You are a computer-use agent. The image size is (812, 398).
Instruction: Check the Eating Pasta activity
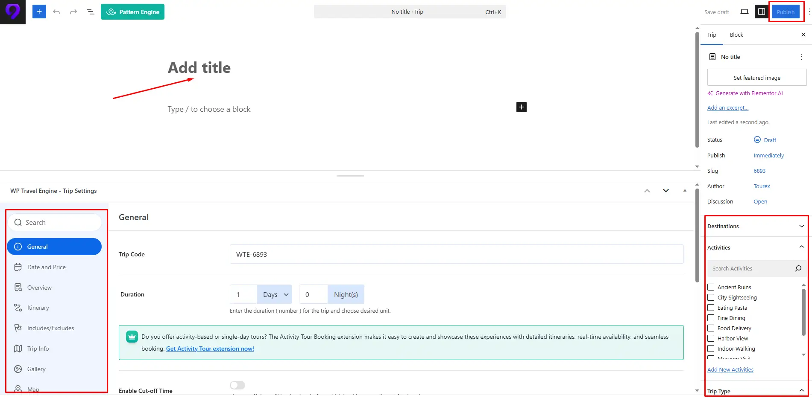(x=711, y=308)
